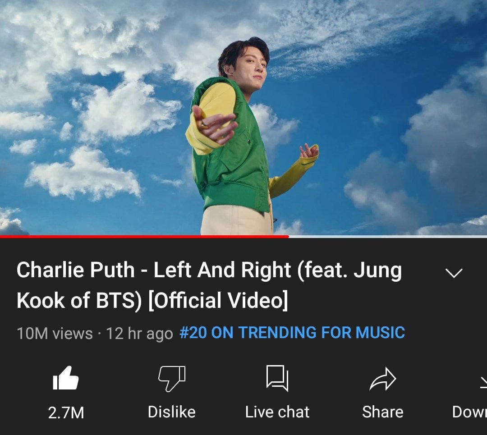The height and width of the screenshot is (435, 487).
Task: Click the cut-off Download label
Action: 469,412
